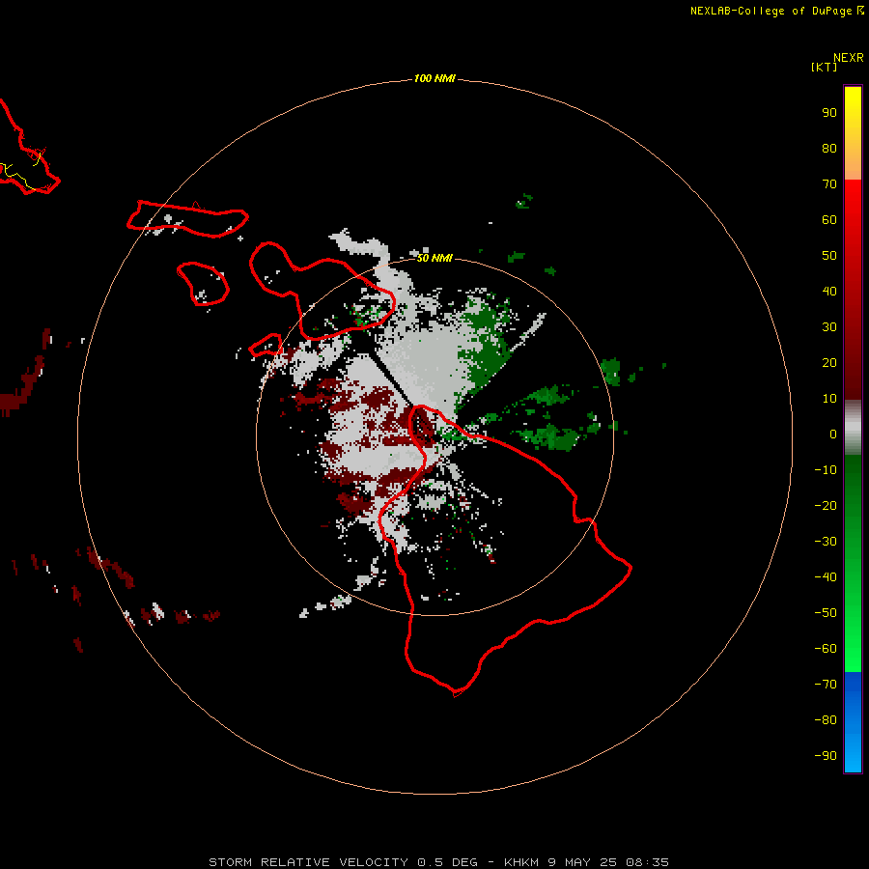Click the 30 value on the velocity scale

pos(829,327)
